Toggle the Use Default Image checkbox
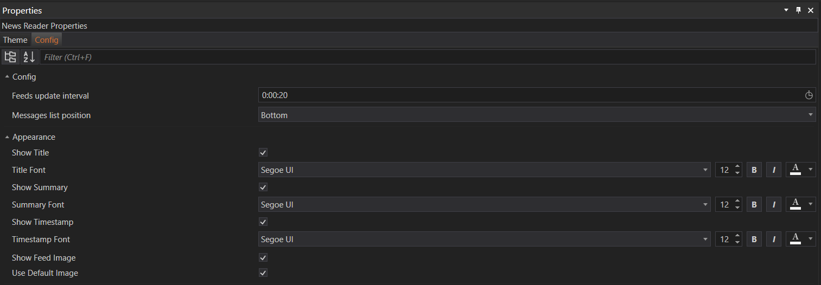The height and width of the screenshot is (285, 821). click(263, 273)
